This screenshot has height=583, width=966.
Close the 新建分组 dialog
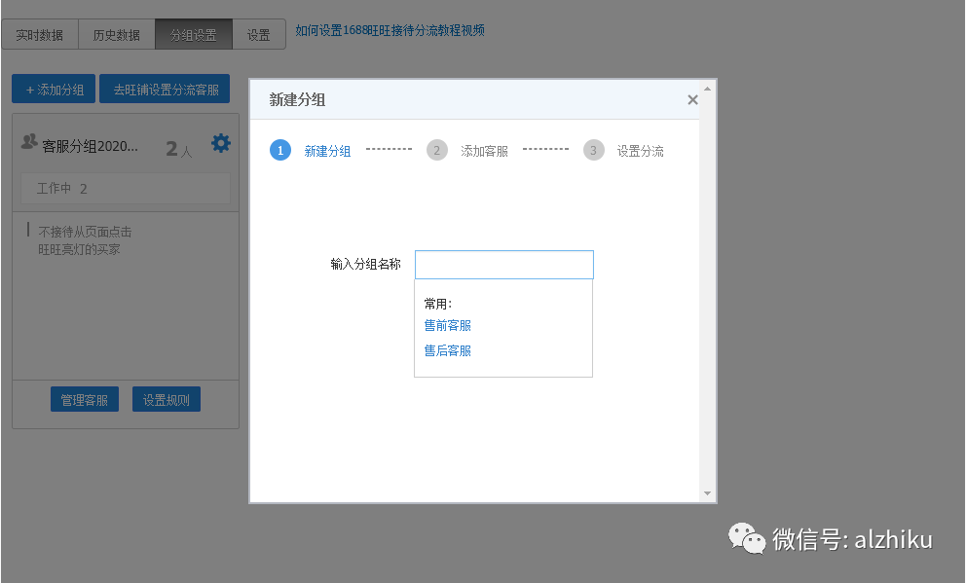pos(692,99)
